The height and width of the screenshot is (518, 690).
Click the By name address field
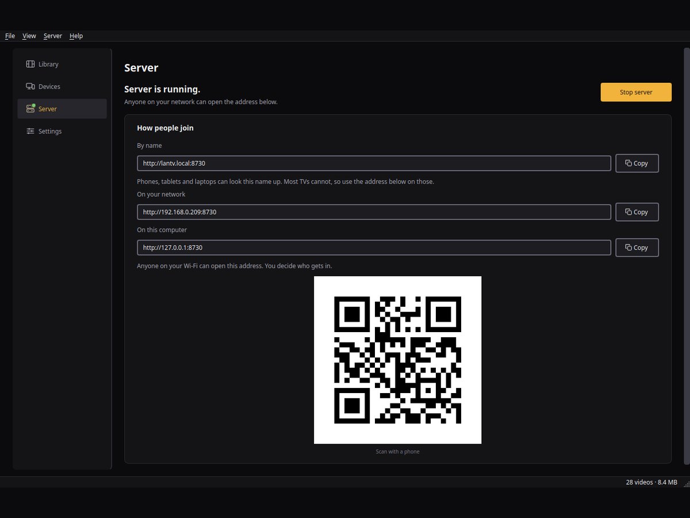tap(374, 163)
